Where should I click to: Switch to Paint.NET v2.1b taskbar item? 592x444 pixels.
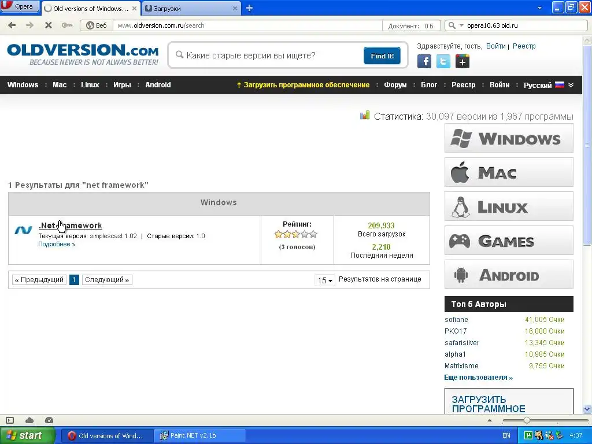pos(199,435)
